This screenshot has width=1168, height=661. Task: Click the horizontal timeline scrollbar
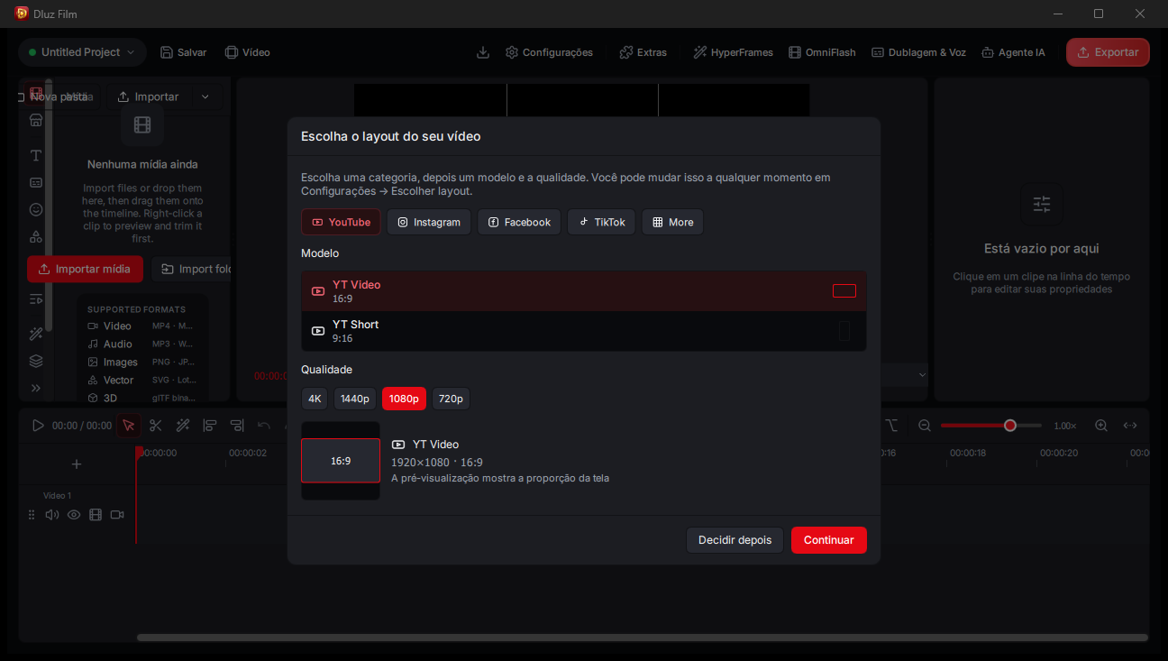pos(642,638)
